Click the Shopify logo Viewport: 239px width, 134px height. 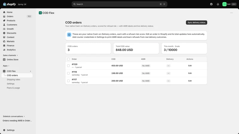pyautogui.click(x=9, y=4)
